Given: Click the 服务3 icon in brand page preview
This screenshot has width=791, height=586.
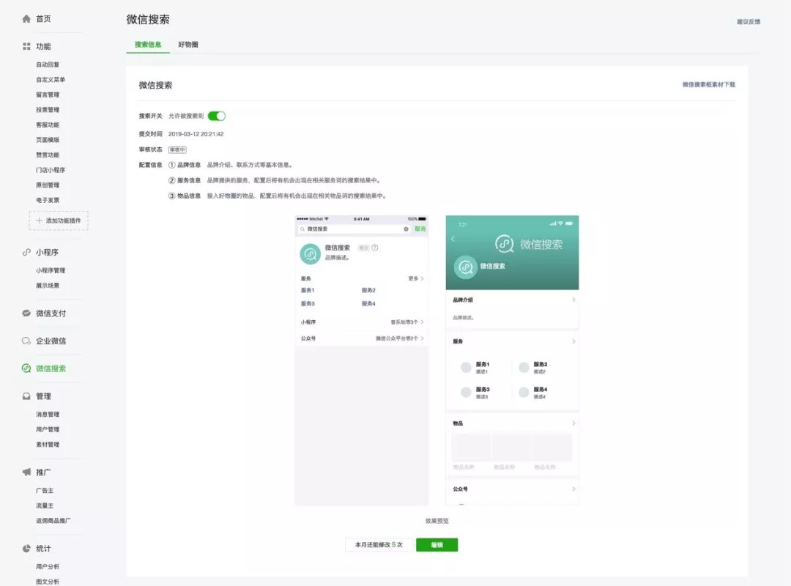Looking at the screenshot, I should [x=466, y=392].
